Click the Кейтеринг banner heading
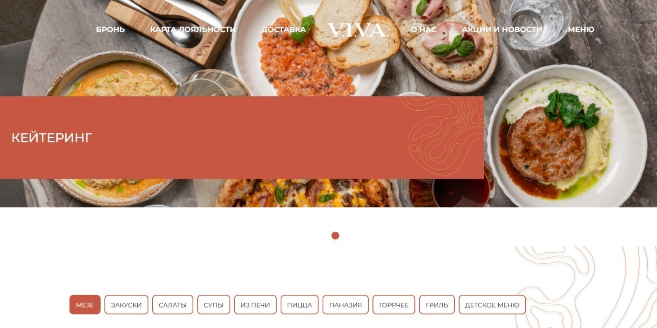 point(52,138)
